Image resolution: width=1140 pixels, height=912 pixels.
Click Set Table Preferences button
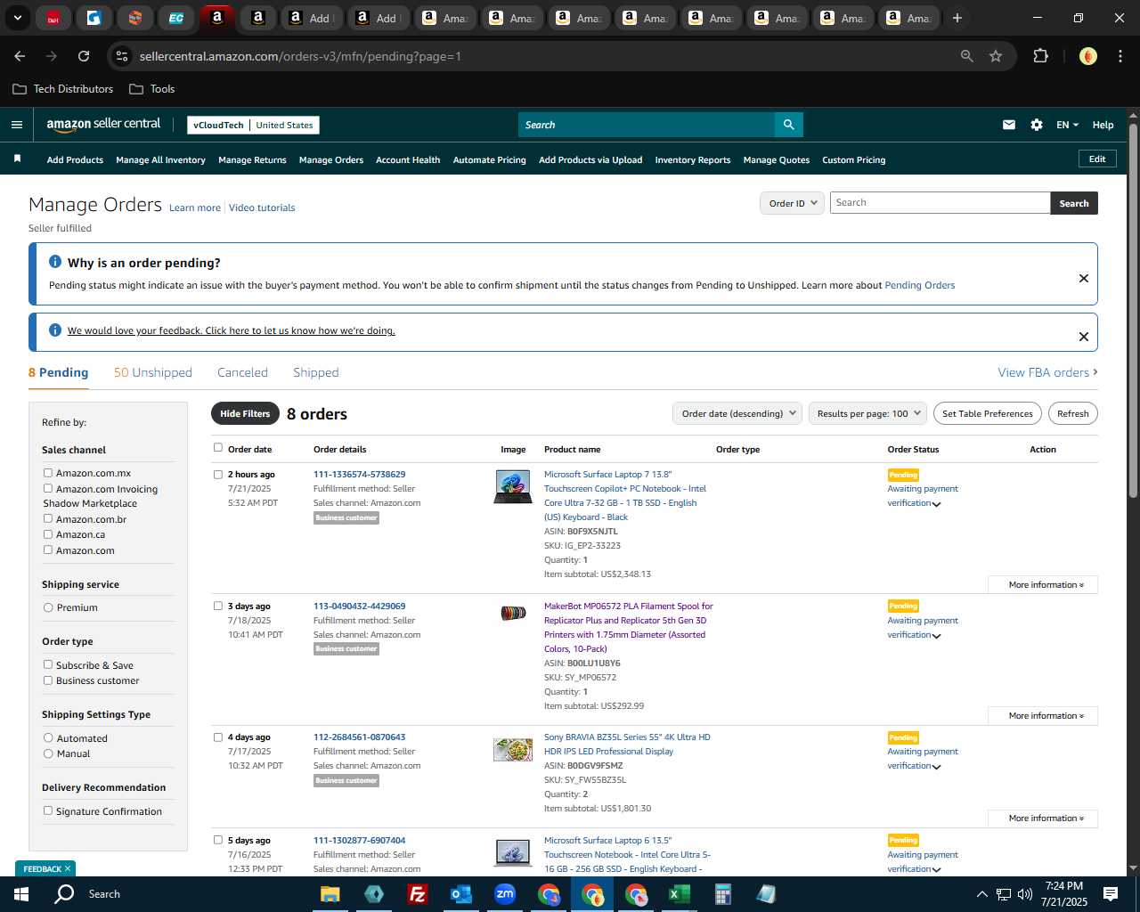988,413
